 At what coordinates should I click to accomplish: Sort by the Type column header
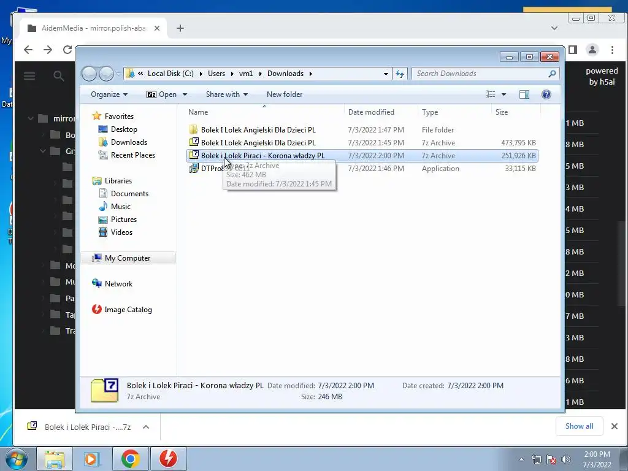click(430, 112)
